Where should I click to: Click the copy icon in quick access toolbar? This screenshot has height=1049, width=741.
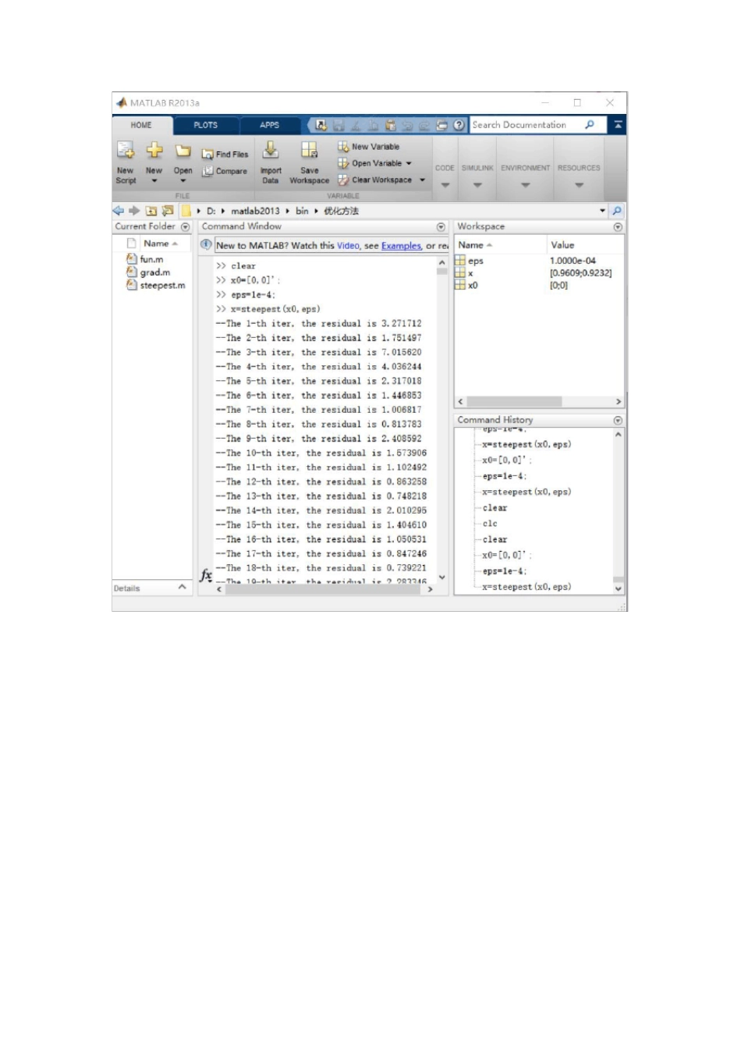(373, 125)
